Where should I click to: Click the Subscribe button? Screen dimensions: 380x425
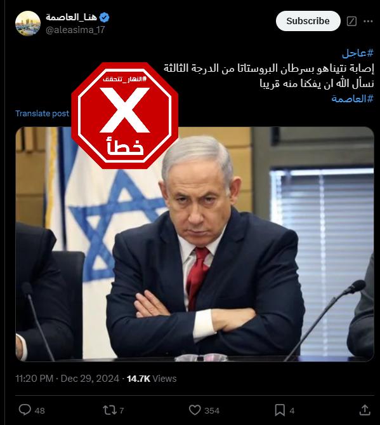(x=308, y=21)
